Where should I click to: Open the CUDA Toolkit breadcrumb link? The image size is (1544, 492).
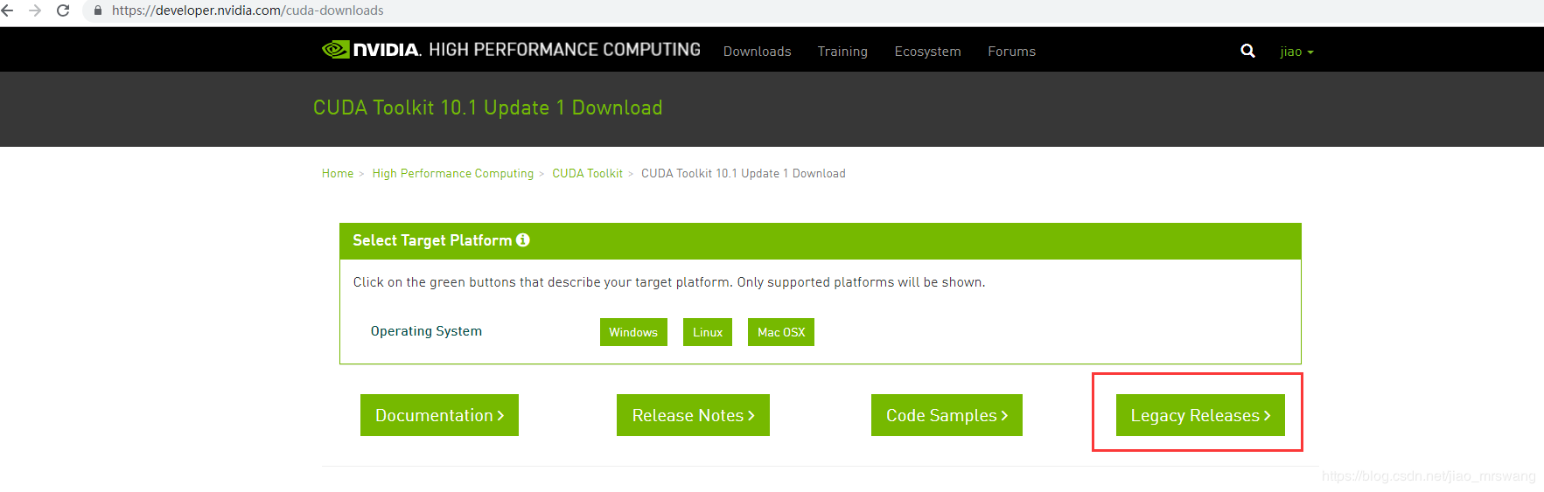tap(588, 174)
